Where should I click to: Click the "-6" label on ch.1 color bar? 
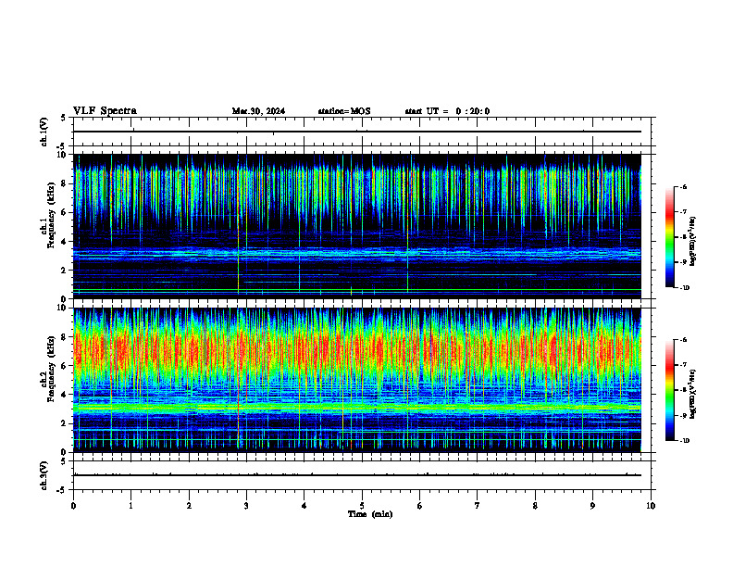tap(683, 186)
